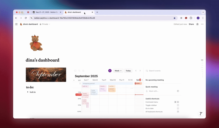This screenshot has width=219, height=128.
Task: Click the Today button in calendar
Action: (128, 71)
